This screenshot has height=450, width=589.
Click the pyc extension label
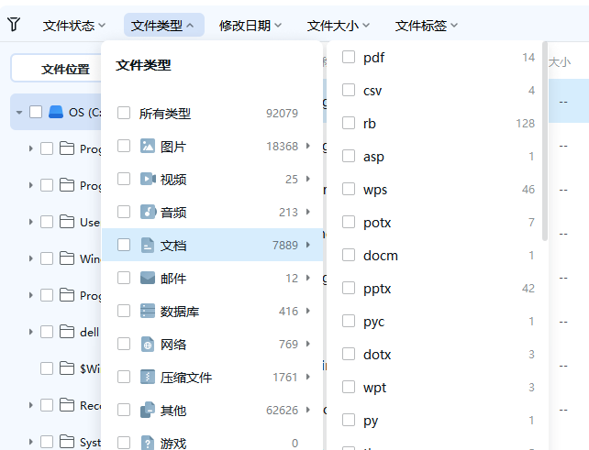tap(373, 322)
